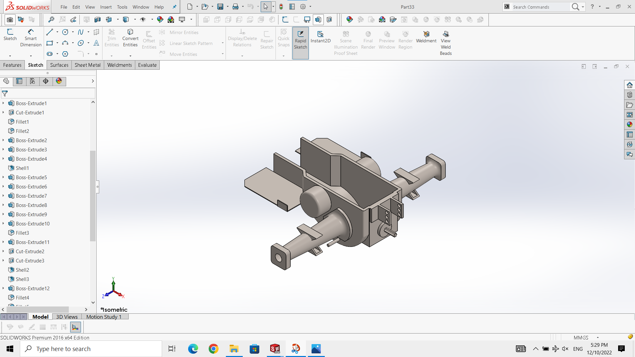Open the 3D Views bottom tab
Screen dimensions: 635x357
click(x=67, y=317)
